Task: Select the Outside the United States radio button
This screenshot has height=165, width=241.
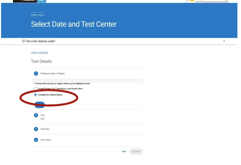Action: point(35,95)
